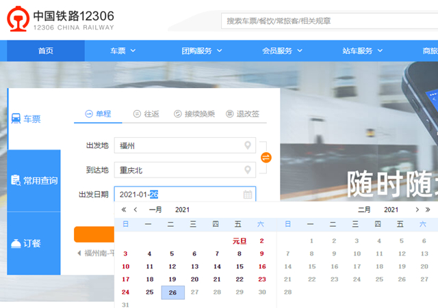Click the calendar icon in date field
The image size is (438, 308).
tap(248, 195)
